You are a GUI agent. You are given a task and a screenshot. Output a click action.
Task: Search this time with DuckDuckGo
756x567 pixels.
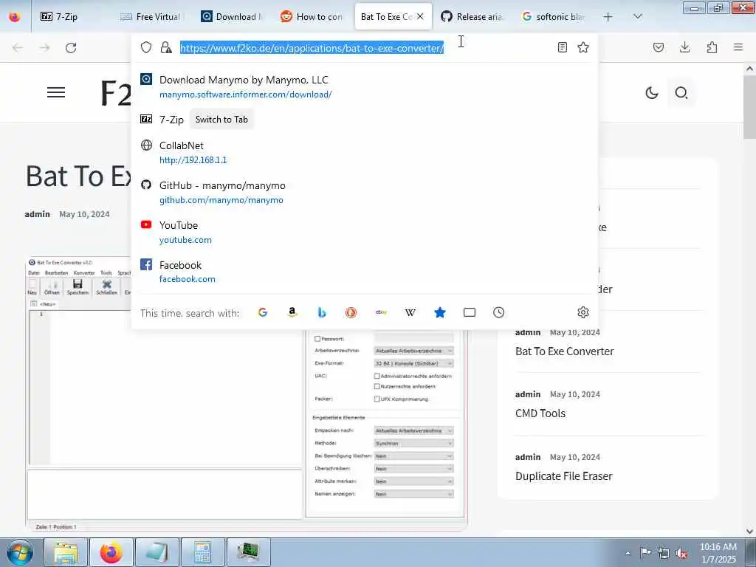point(351,312)
